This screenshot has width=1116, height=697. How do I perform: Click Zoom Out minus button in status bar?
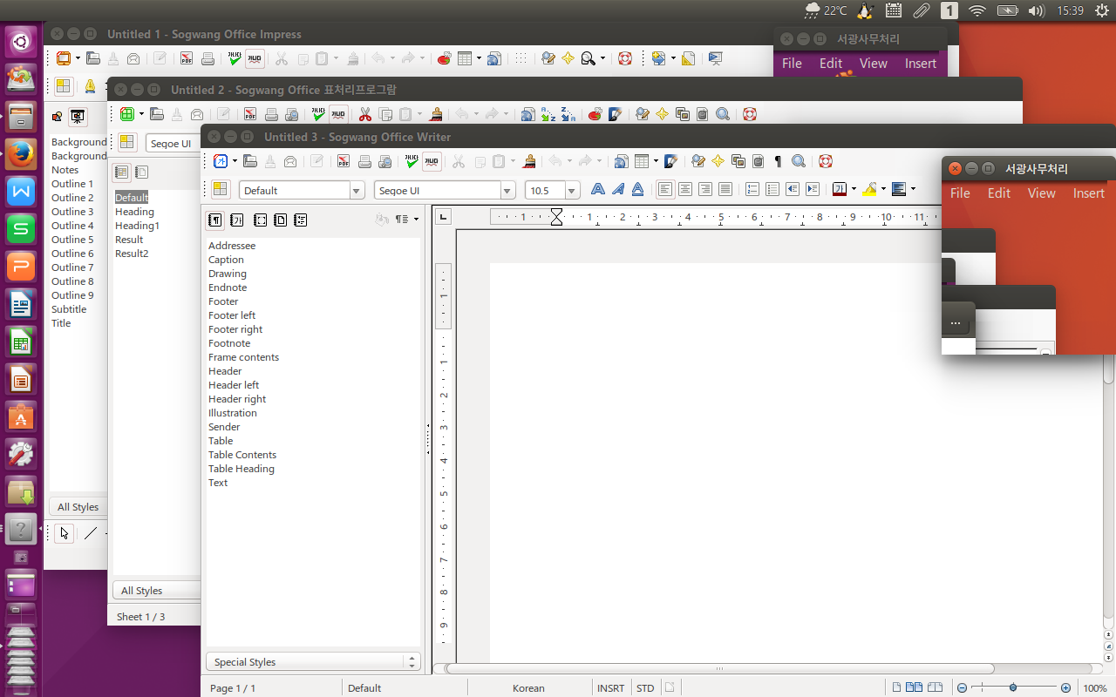[962, 687]
